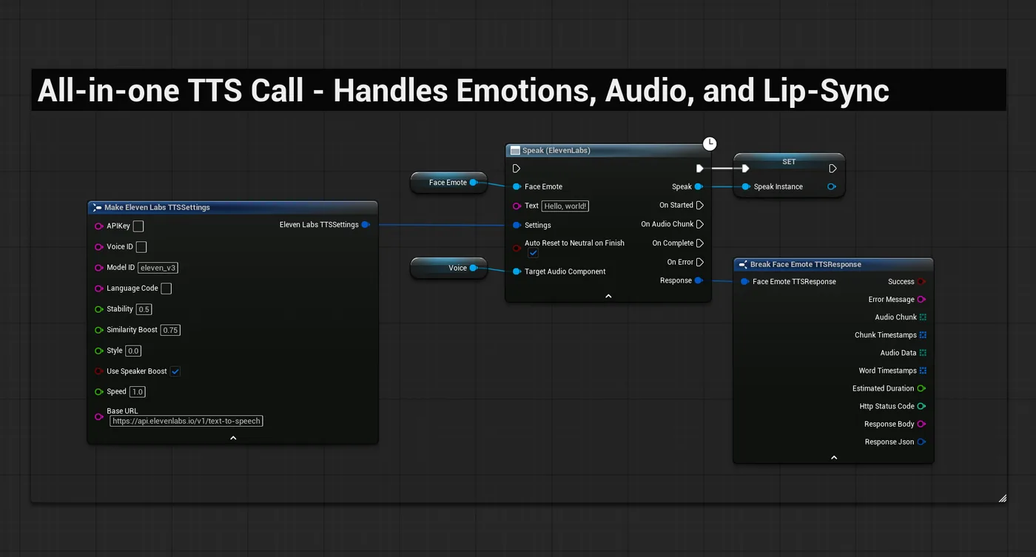
Task: Click the On Started execution pin
Action: click(700, 206)
